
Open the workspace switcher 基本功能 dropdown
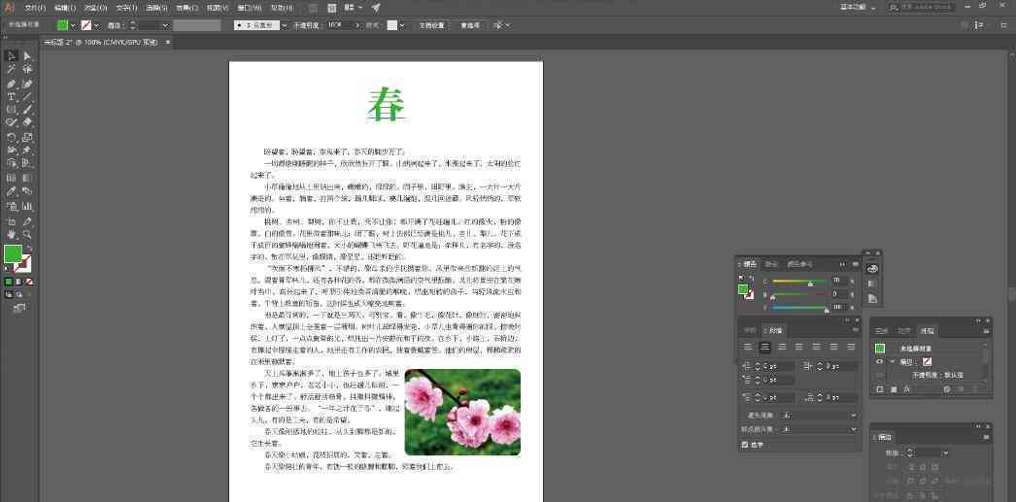click(x=859, y=7)
